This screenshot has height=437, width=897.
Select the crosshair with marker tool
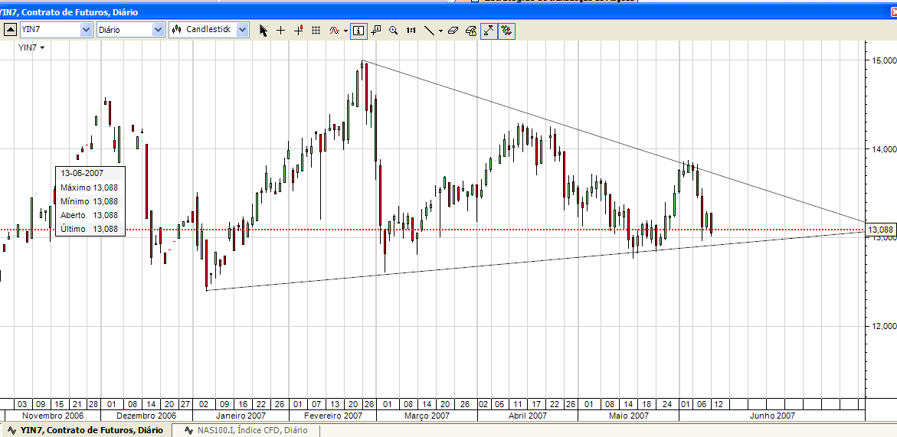pos(298,31)
